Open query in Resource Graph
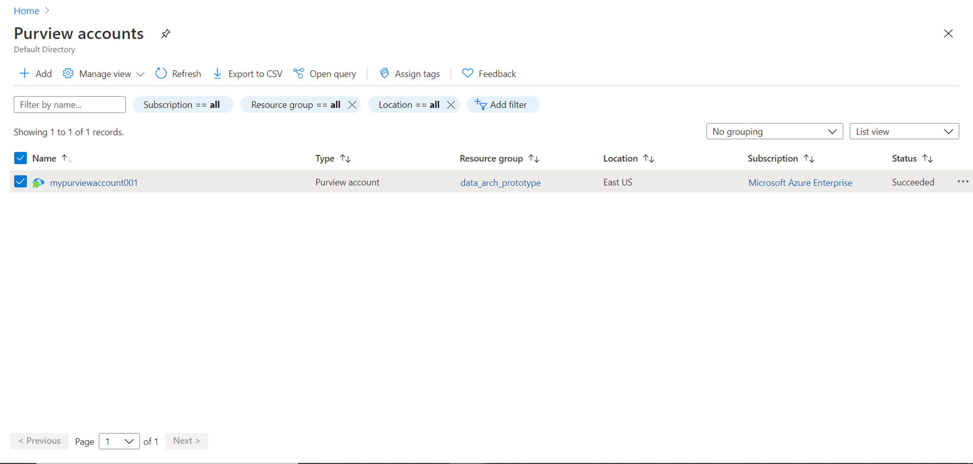 click(x=324, y=73)
